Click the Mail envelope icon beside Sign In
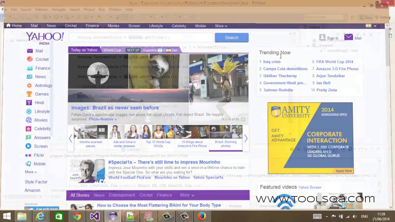 tap(349, 37)
